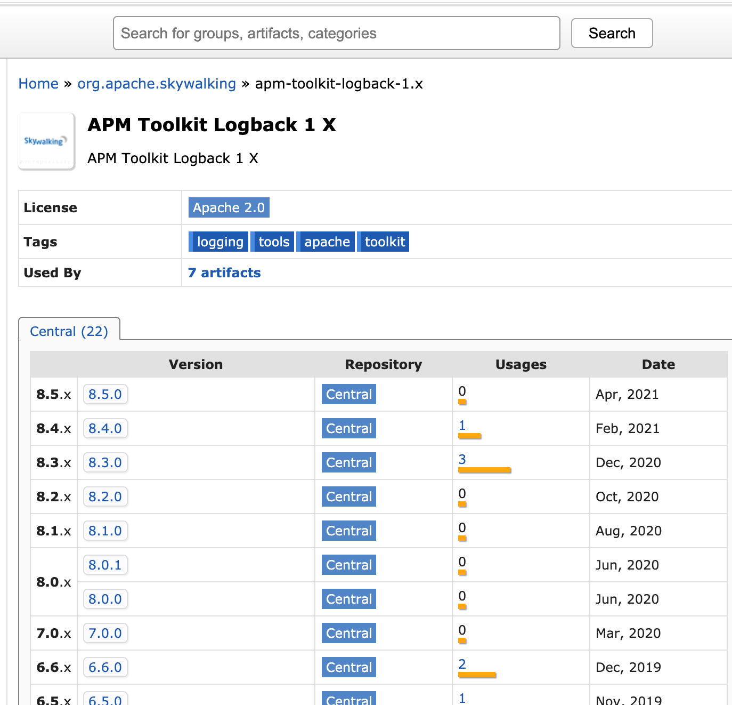Open version 8.4.0
The width and height of the screenshot is (732, 705).
point(105,428)
